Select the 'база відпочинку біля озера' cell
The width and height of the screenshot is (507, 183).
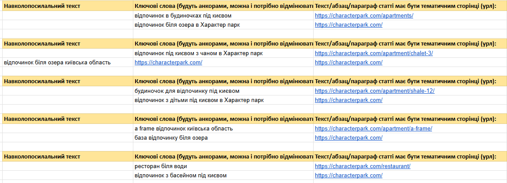tap(171, 138)
